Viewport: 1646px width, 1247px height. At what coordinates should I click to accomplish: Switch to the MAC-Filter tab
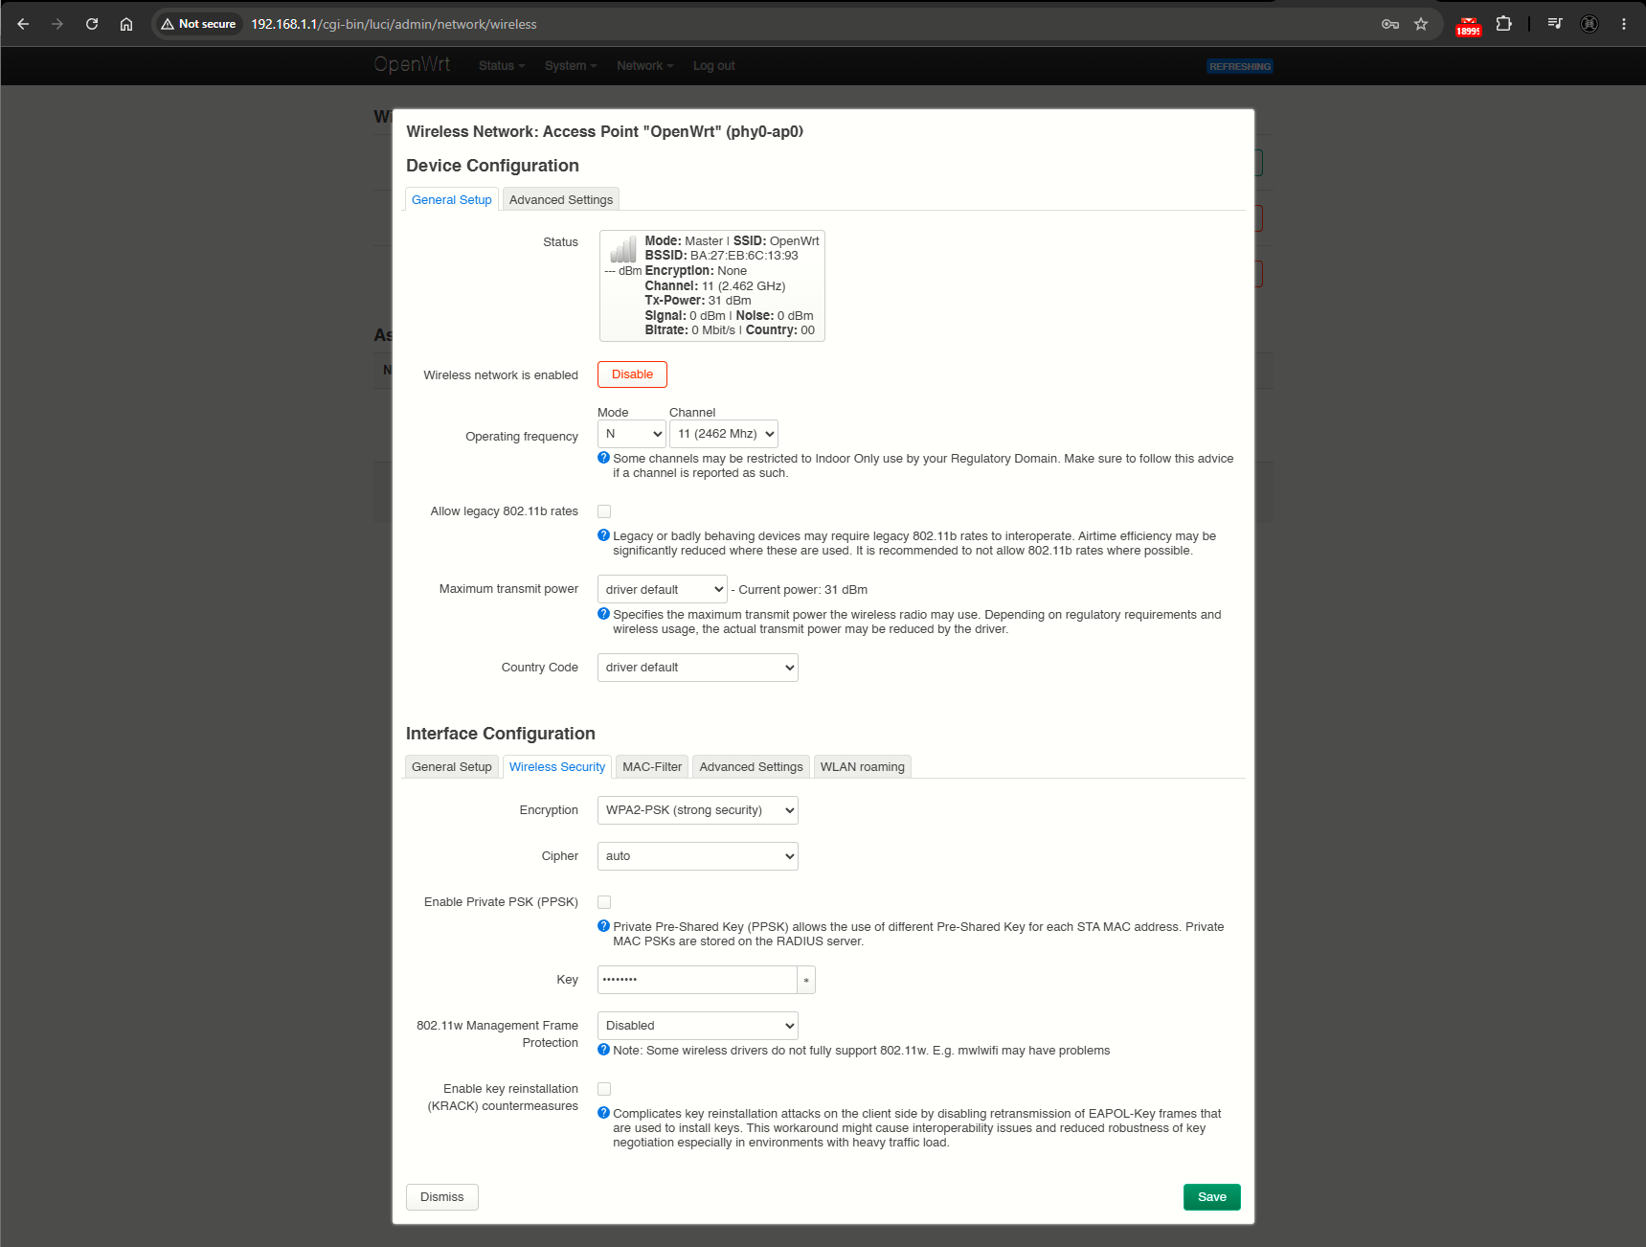(652, 767)
